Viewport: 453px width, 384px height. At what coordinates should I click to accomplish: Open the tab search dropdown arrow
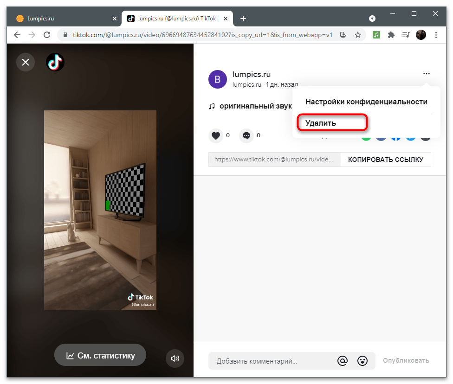372,19
